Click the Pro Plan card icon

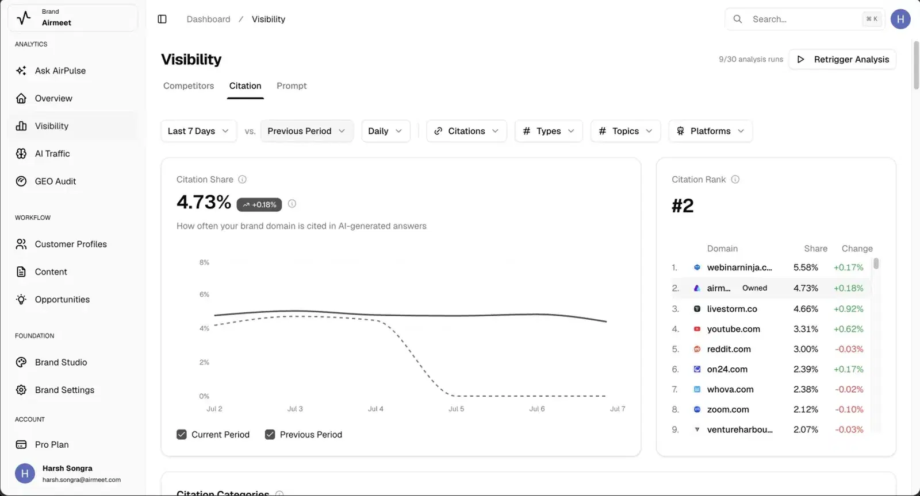point(21,444)
